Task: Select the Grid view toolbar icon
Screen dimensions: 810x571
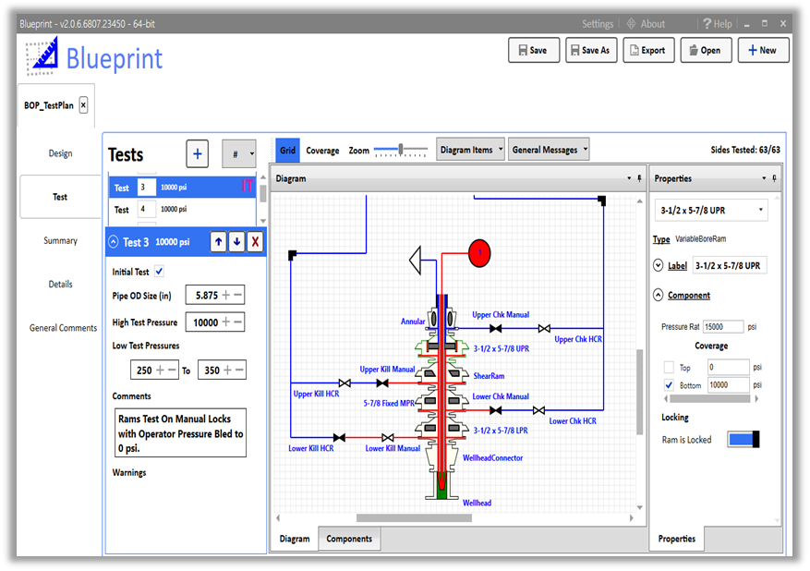Action: point(288,149)
